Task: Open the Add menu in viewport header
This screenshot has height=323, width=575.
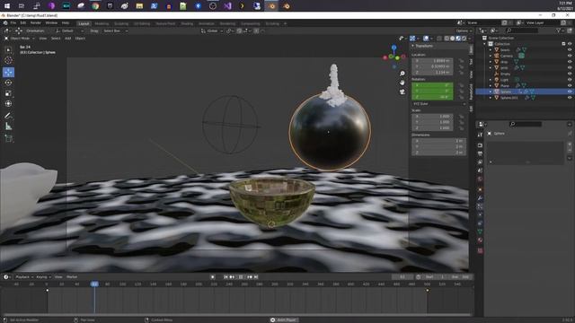Action: pos(68,38)
